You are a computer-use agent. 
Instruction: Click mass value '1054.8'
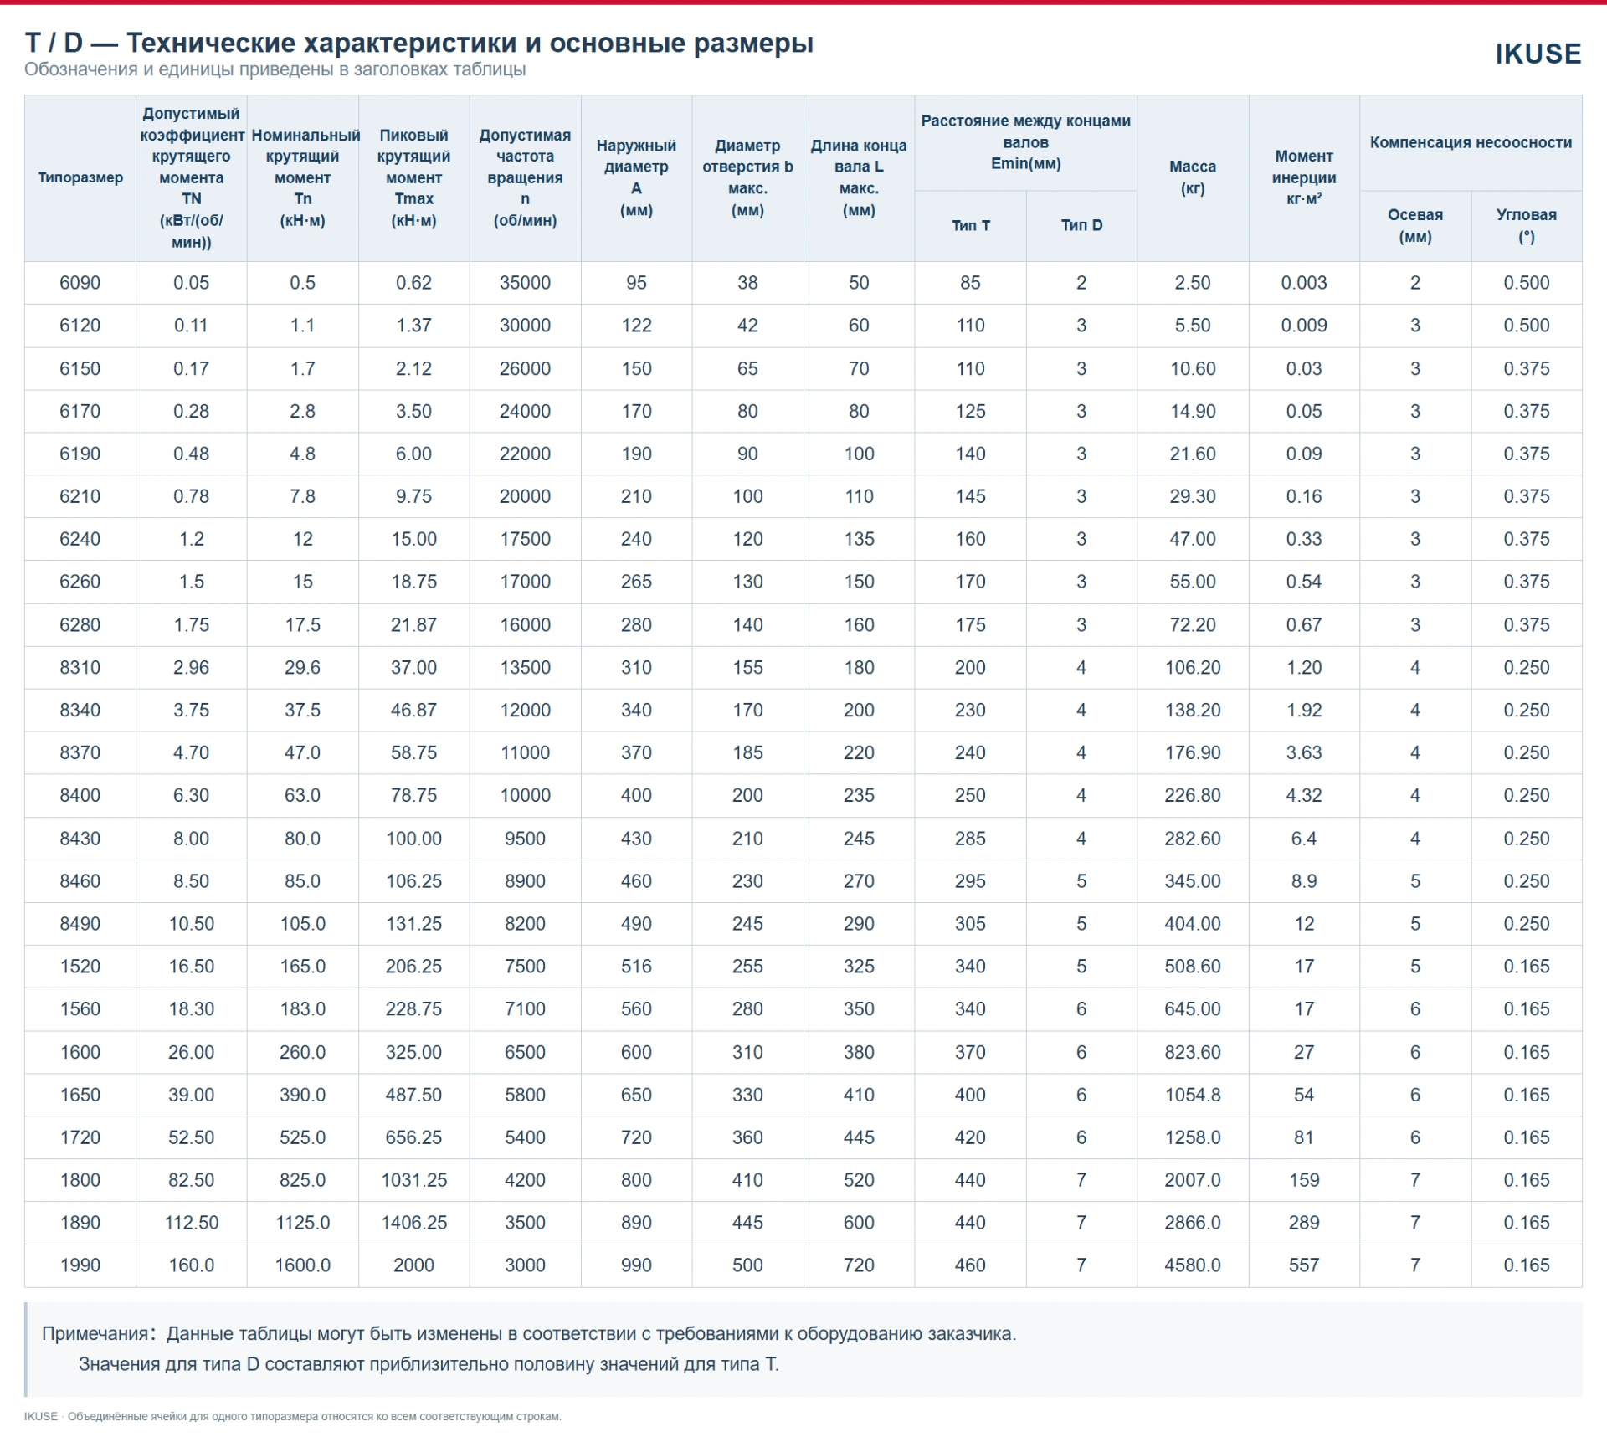coord(1193,1095)
